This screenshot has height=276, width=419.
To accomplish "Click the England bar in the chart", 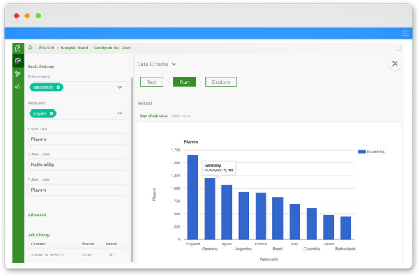I will coord(193,197).
